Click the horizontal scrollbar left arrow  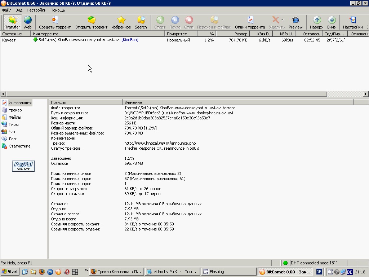[x=3, y=94]
